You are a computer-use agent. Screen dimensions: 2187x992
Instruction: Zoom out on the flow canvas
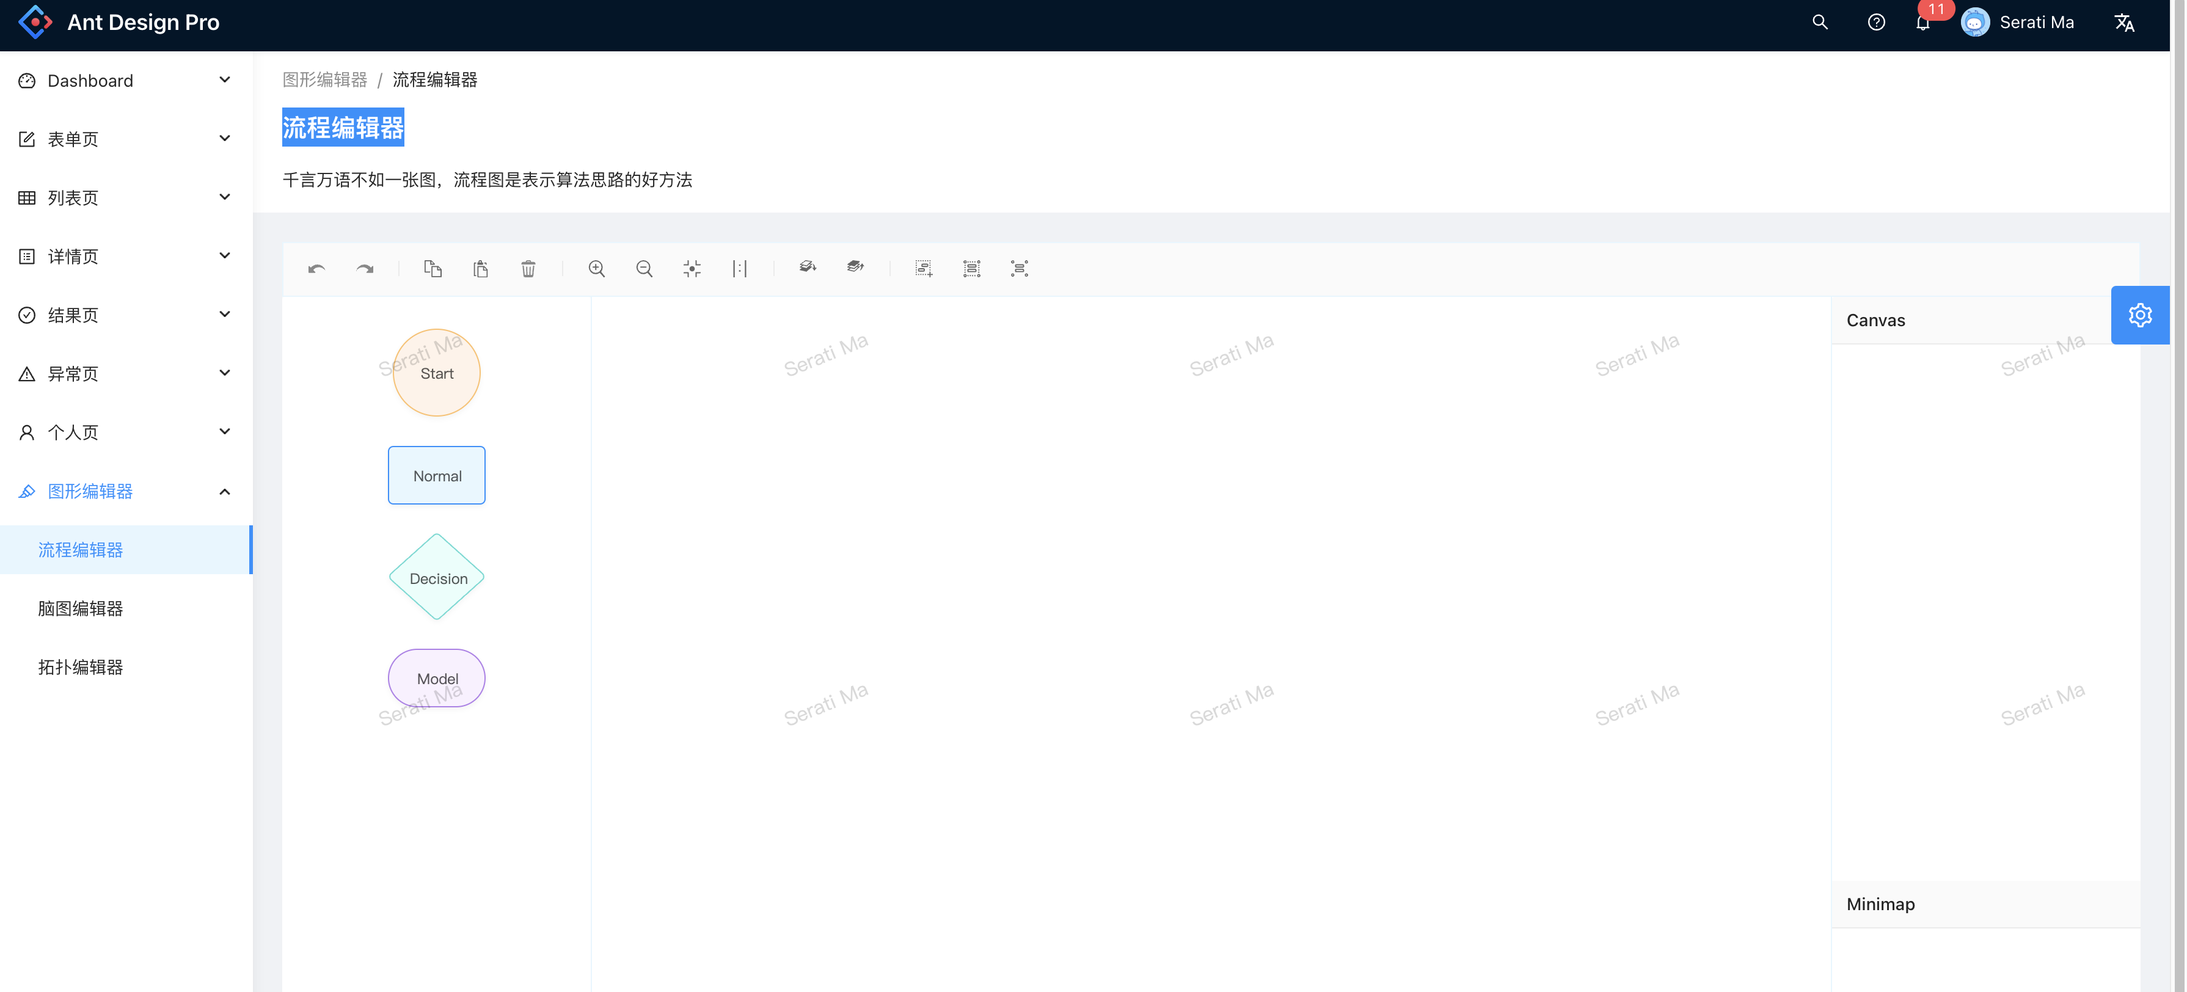click(x=644, y=268)
